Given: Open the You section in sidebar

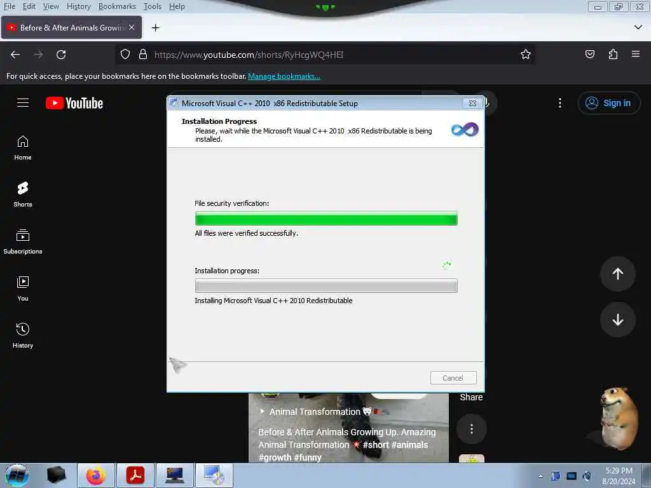Looking at the screenshot, I should [23, 288].
